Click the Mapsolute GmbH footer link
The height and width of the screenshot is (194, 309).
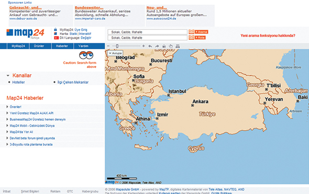pyautogui.click(x=127, y=189)
